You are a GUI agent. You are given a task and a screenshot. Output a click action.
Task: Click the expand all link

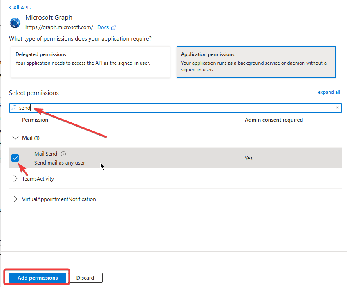(x=329, y=92)
